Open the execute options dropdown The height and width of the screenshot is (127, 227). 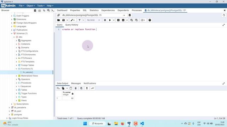[x=113, y=20]
